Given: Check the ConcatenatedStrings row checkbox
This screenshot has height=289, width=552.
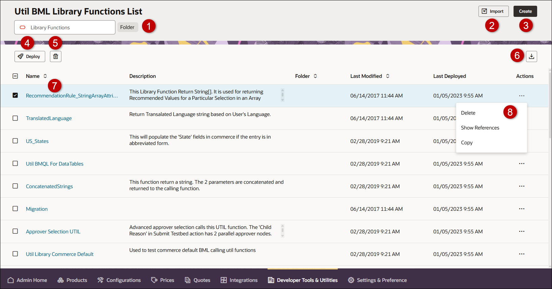Looking at the screenshot, I should click(x=15, y=186).
